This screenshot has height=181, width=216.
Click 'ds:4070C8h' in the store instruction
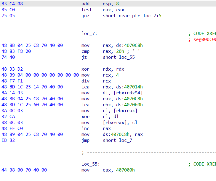tap(116, 134)
